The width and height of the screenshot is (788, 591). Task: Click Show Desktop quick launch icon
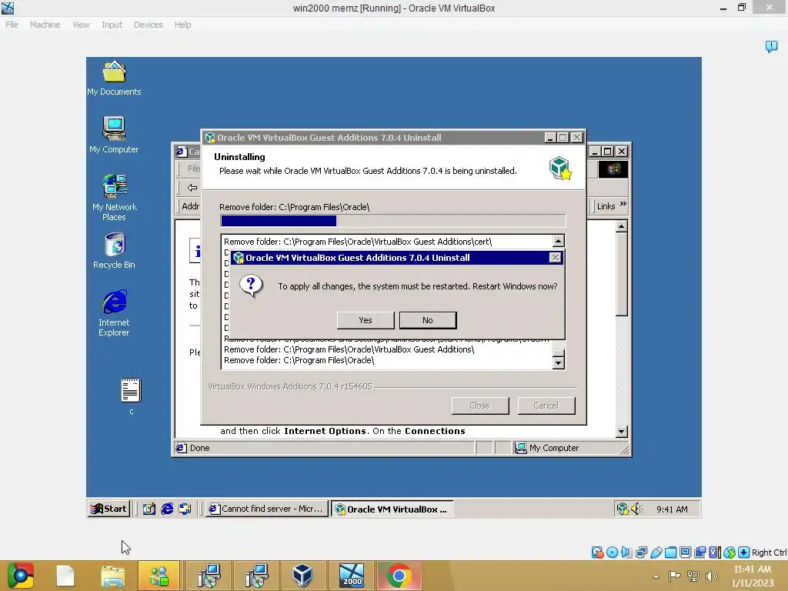point(149,509)
